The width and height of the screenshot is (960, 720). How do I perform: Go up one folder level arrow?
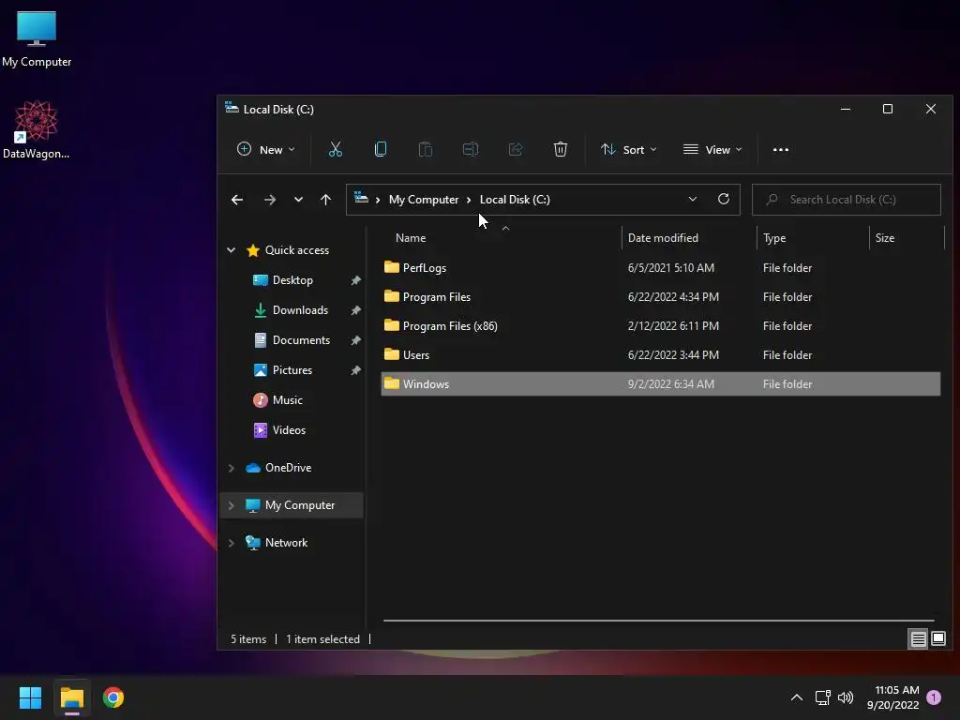(x=325, y=200)
